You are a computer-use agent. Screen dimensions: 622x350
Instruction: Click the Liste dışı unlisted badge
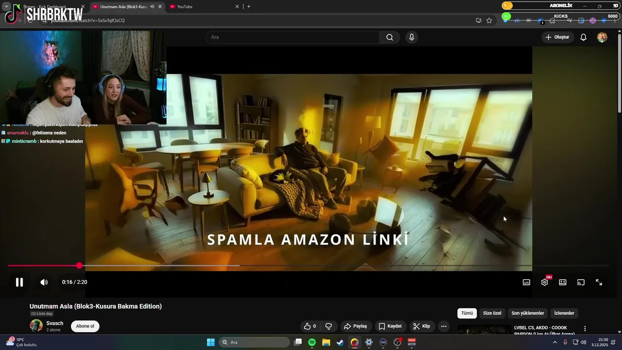tap(42, 314)
